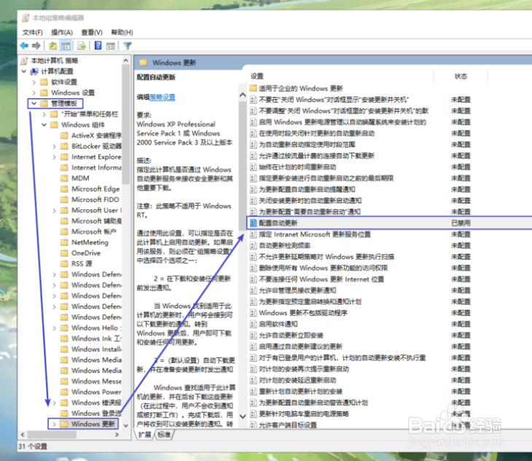Click the 状态 column header
This screenshot has height=461, width=532.
click(461, 77)
